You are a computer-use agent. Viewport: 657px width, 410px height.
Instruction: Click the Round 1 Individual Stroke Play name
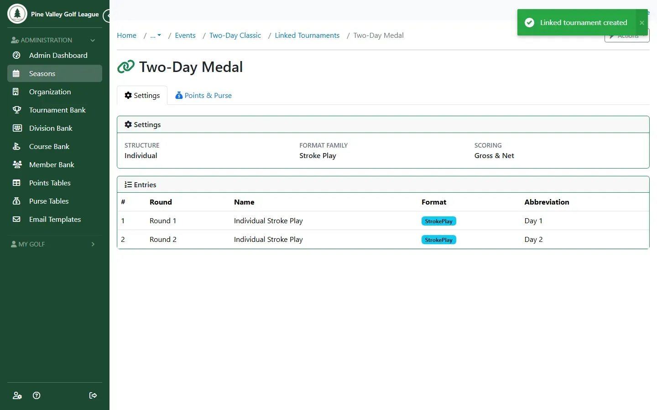coord(268,221)
